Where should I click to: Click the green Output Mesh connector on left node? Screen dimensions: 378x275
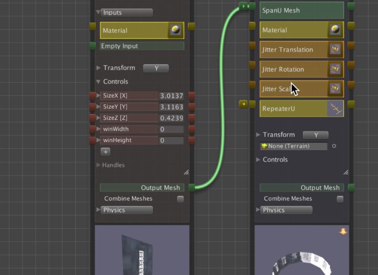(192, 188)
